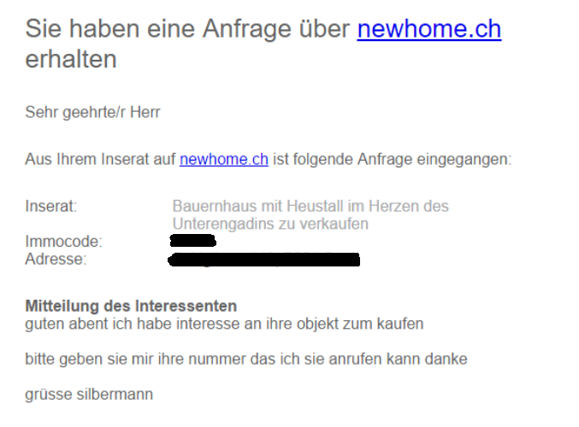Click the greeting "Sehr geehrte/r Herr"
This screenshot has width=579, height=427.
92,112
